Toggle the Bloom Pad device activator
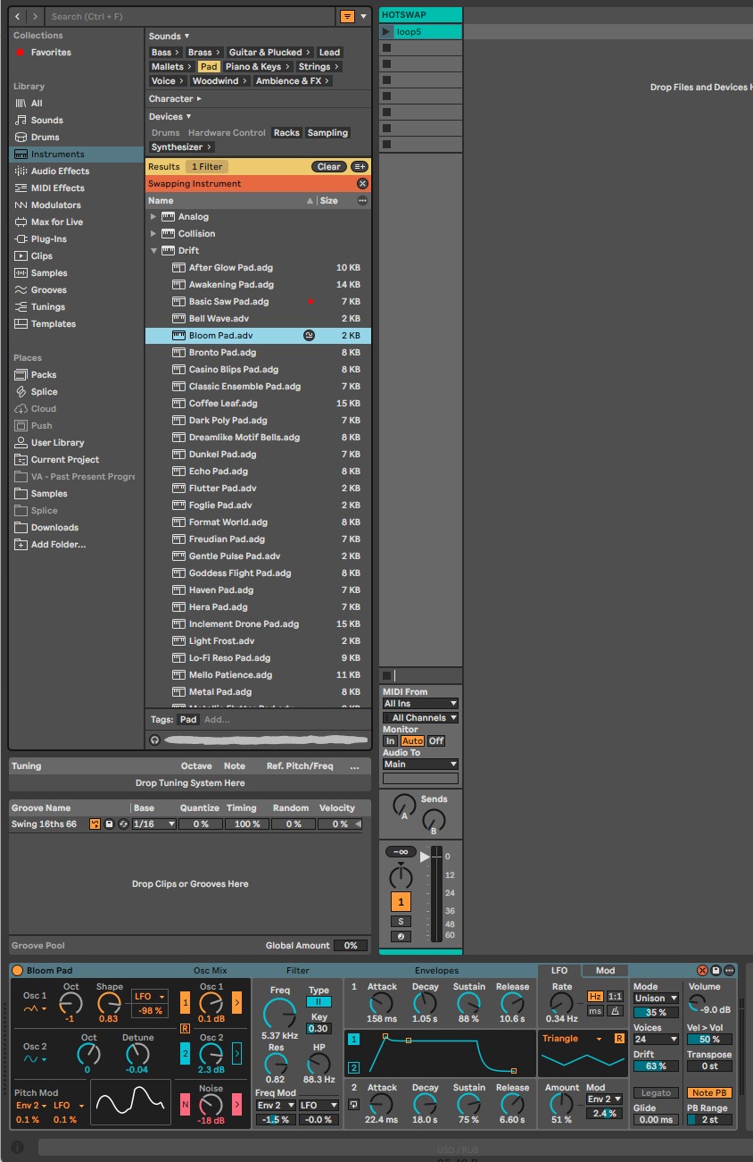 coord(18,970)
